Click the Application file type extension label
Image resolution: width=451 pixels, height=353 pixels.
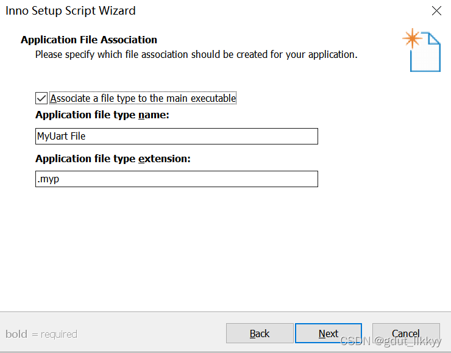click(x=113, y=159)
